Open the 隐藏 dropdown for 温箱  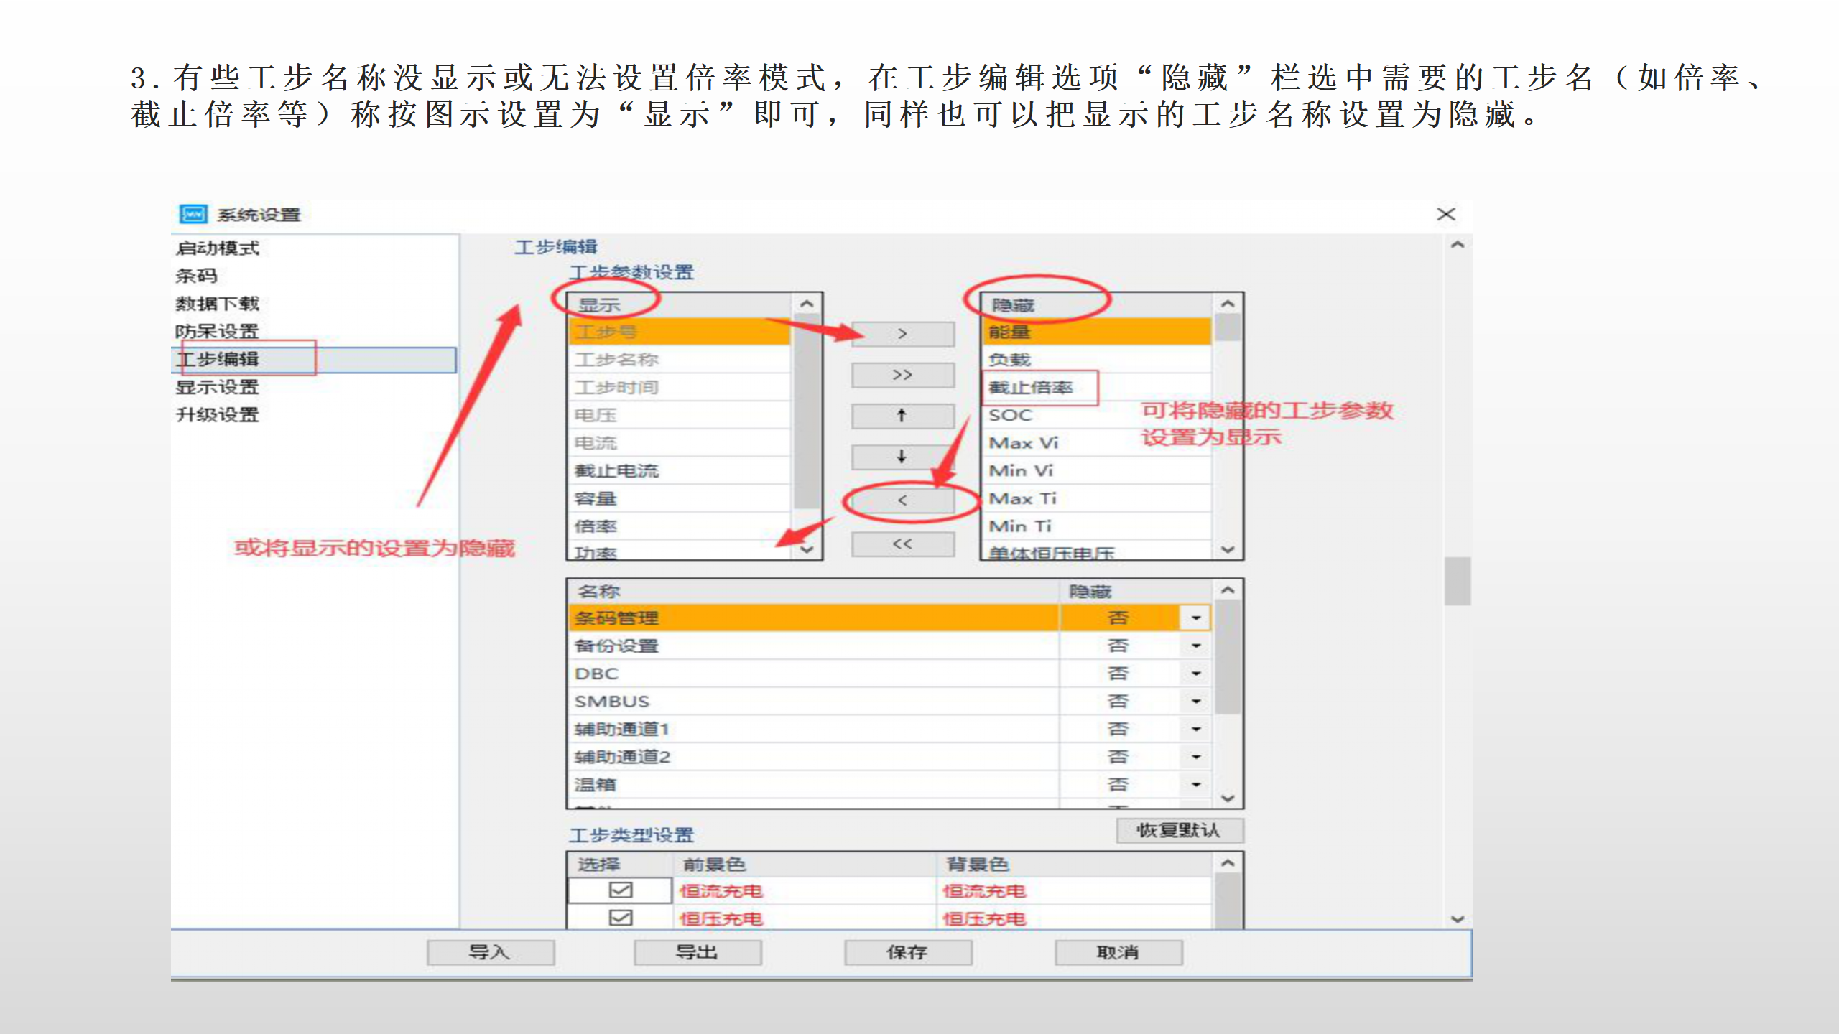point(1195,784)
